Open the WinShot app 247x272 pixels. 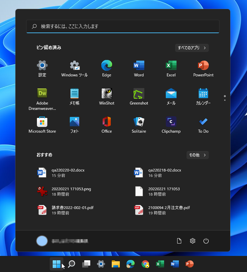pyautogui.click(x=107, y=96)
